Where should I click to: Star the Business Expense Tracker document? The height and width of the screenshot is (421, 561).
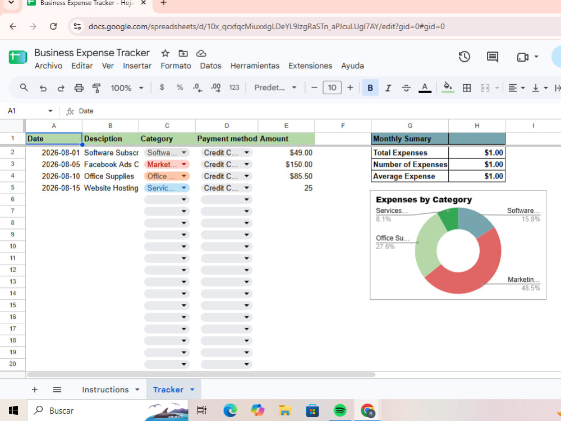point(165,53)
